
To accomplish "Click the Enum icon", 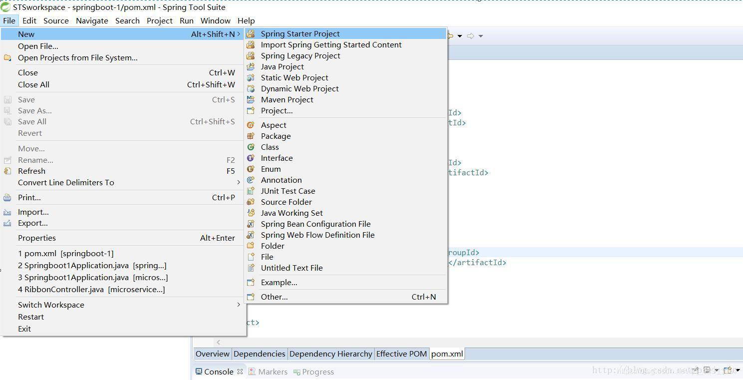I will tap(250, 169).
